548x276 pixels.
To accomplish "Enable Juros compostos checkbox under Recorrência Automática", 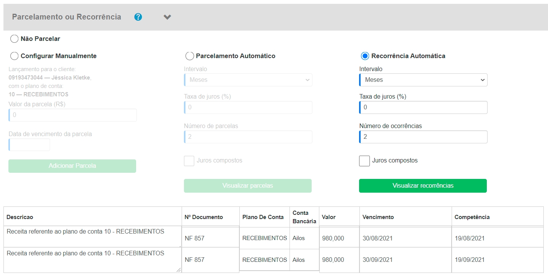I will pyautogui.click(x=364, y=161).
